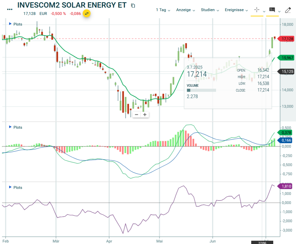Click the -0,750 label on the MACD axis
This screenshot has width=296, height=244.
tap(286, 174)
